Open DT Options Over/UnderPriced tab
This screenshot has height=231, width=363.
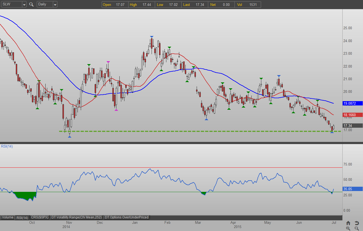(126, 217)
